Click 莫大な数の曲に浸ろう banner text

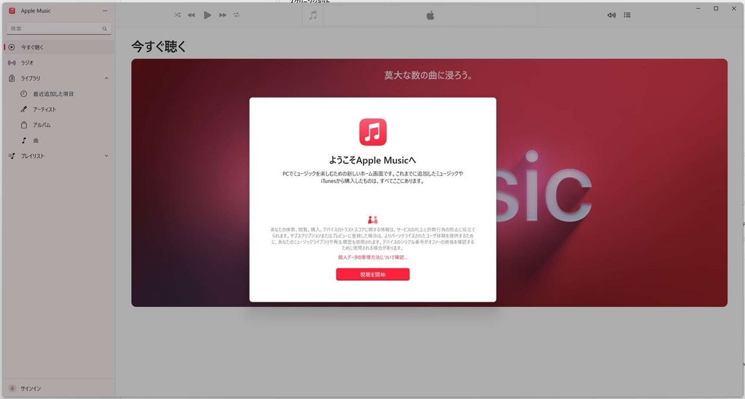[x=429, y=76]
